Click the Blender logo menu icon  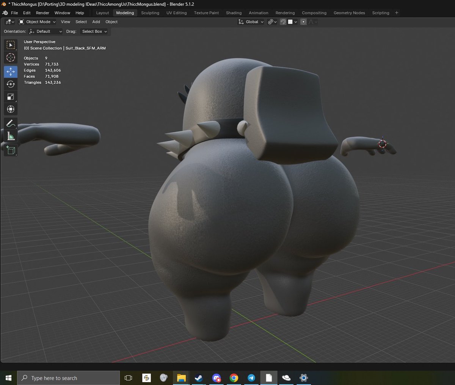pyautogui.click(x=5, y=13)
